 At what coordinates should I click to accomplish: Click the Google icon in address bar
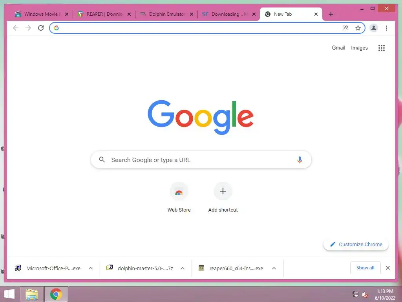57,28
